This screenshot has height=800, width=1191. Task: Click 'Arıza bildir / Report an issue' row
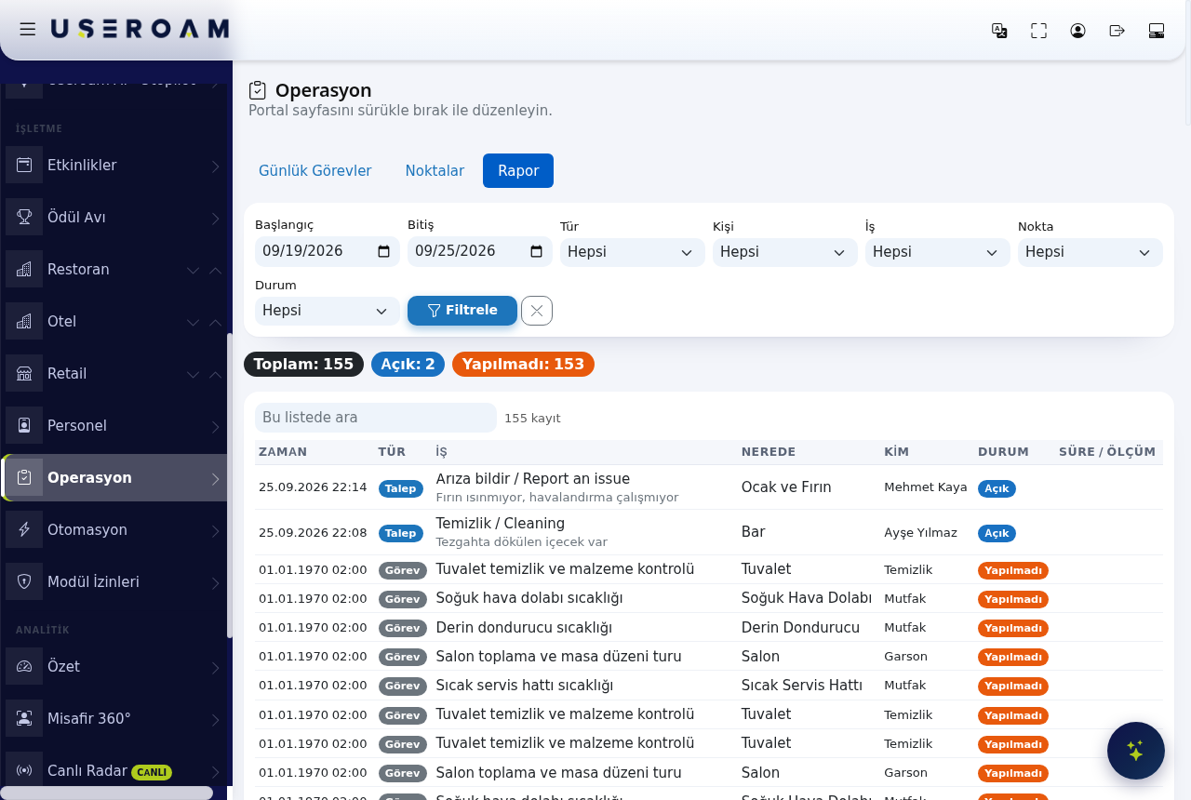coord(709,487)
